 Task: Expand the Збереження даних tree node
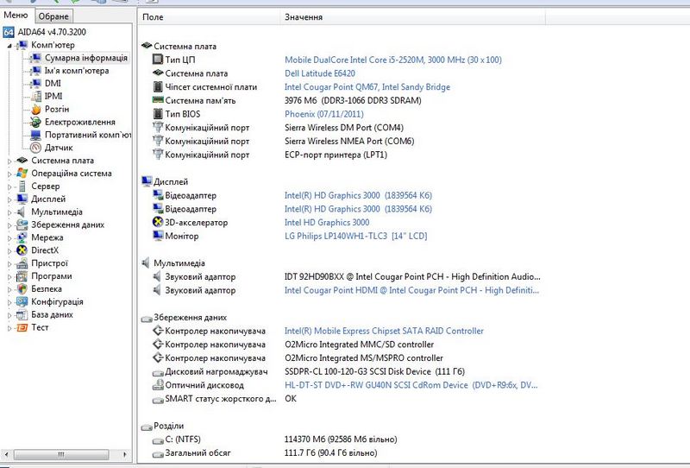[x=10, y=225]
